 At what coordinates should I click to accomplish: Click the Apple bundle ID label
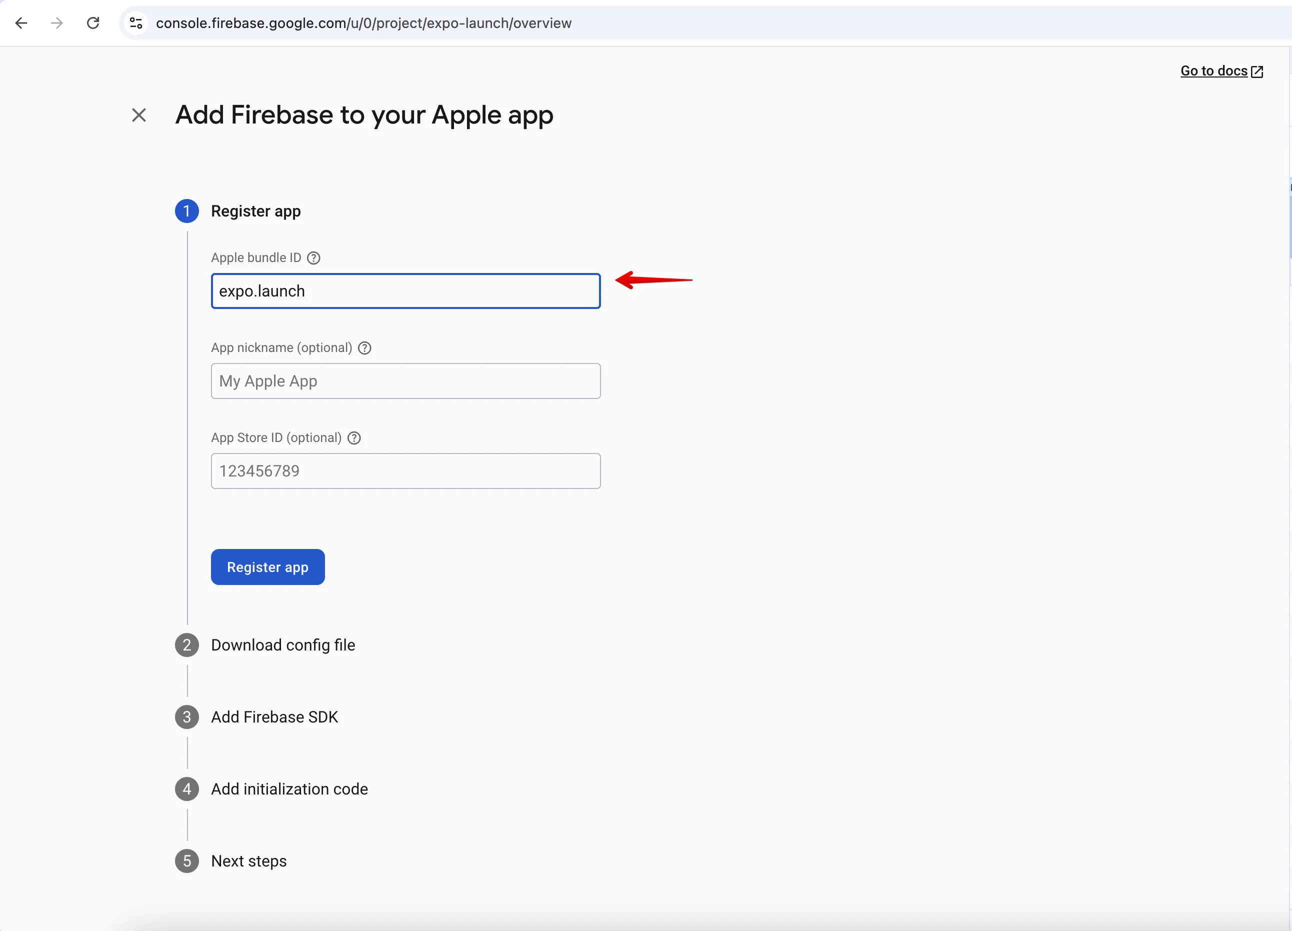pyautogui.click(x=256, y=257)
